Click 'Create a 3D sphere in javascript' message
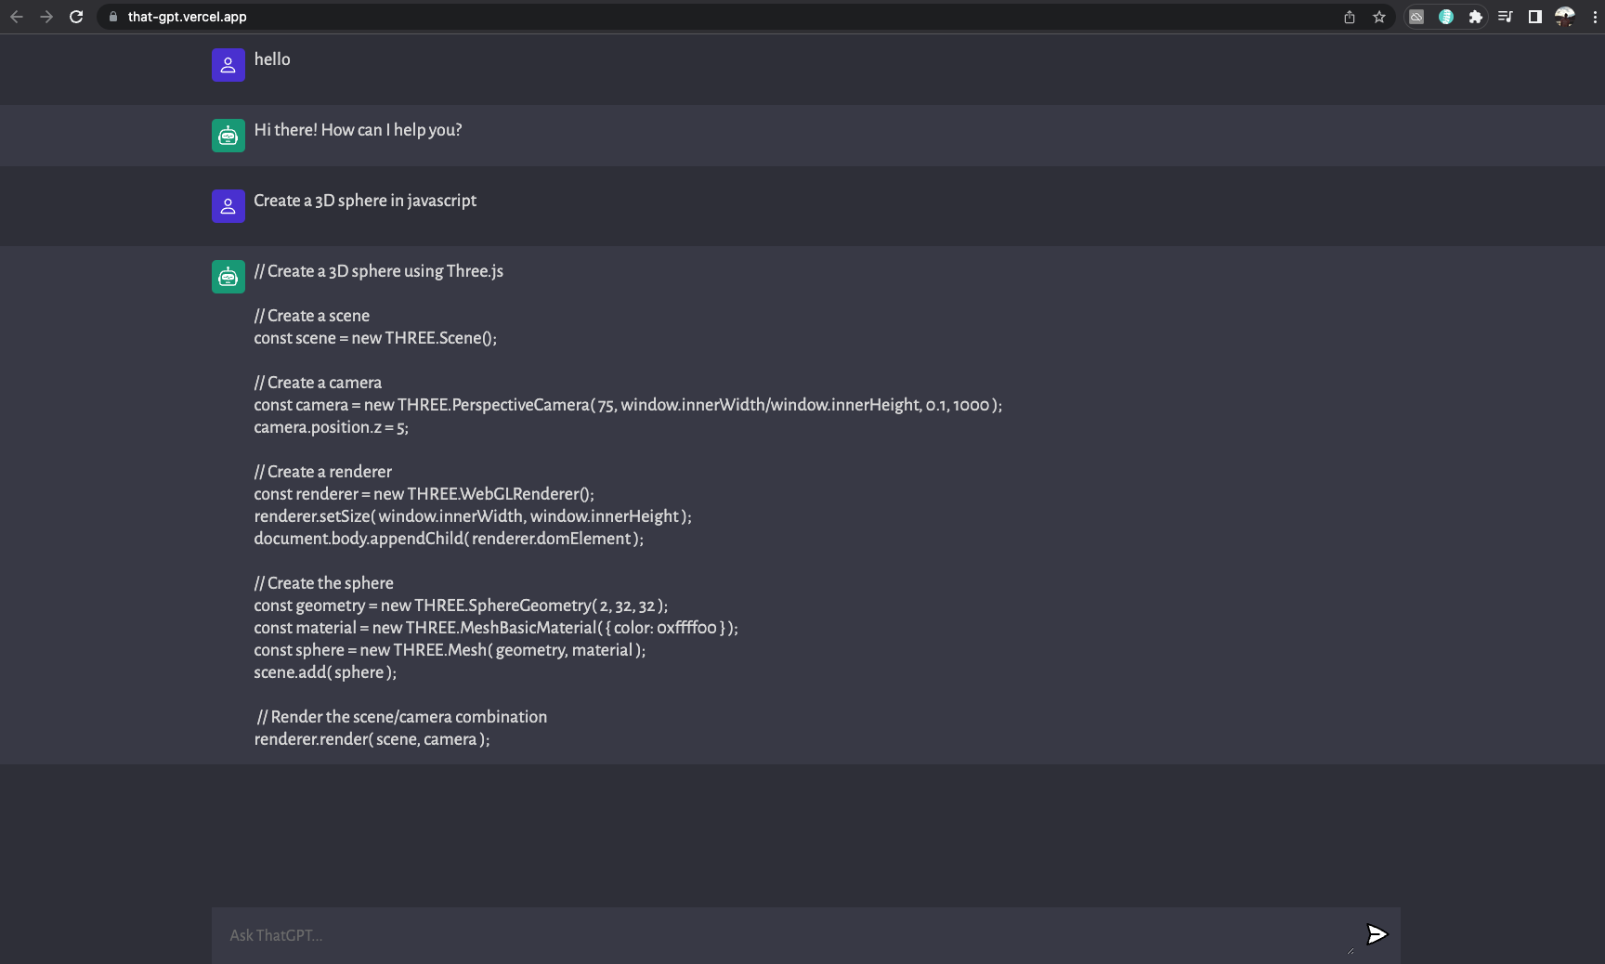This screenshot has width=1605, height=964. click(365, 201)
